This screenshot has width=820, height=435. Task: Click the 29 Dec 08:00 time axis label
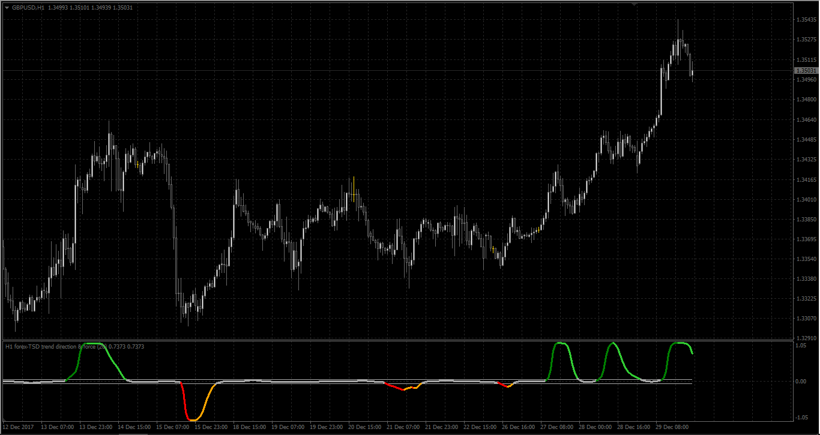[672, 427]
